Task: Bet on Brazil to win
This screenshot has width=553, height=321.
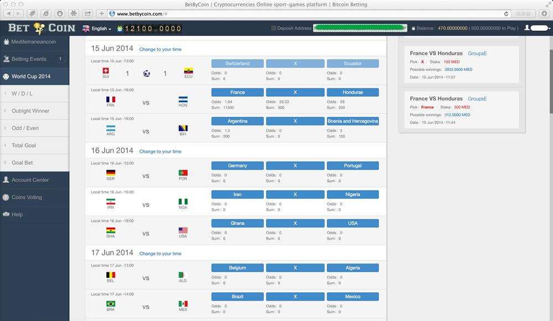Action: 237,297
